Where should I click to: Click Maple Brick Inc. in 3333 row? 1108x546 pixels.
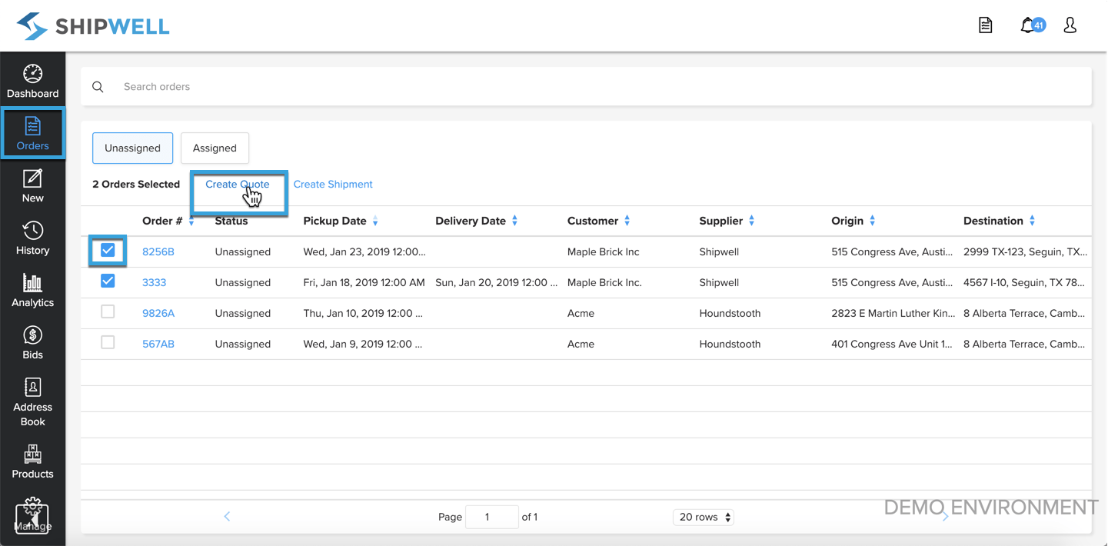[604, 282]
